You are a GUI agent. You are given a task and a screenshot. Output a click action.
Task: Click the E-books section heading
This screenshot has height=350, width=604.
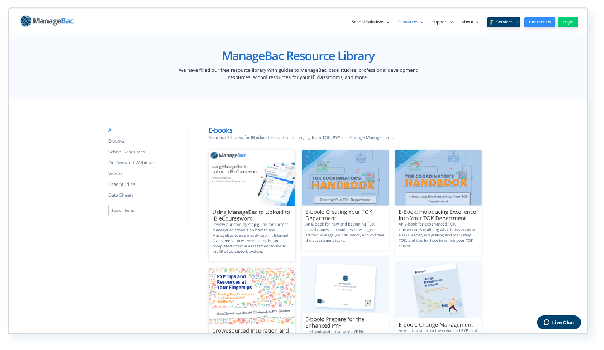220,130
